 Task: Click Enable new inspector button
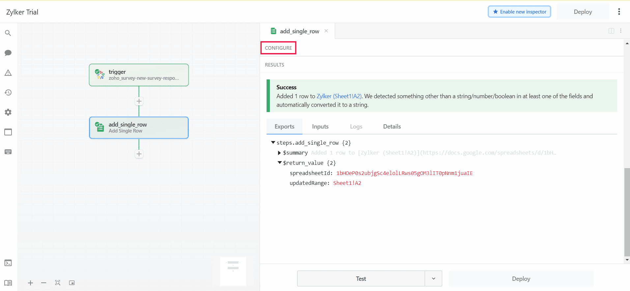(519, 12)
